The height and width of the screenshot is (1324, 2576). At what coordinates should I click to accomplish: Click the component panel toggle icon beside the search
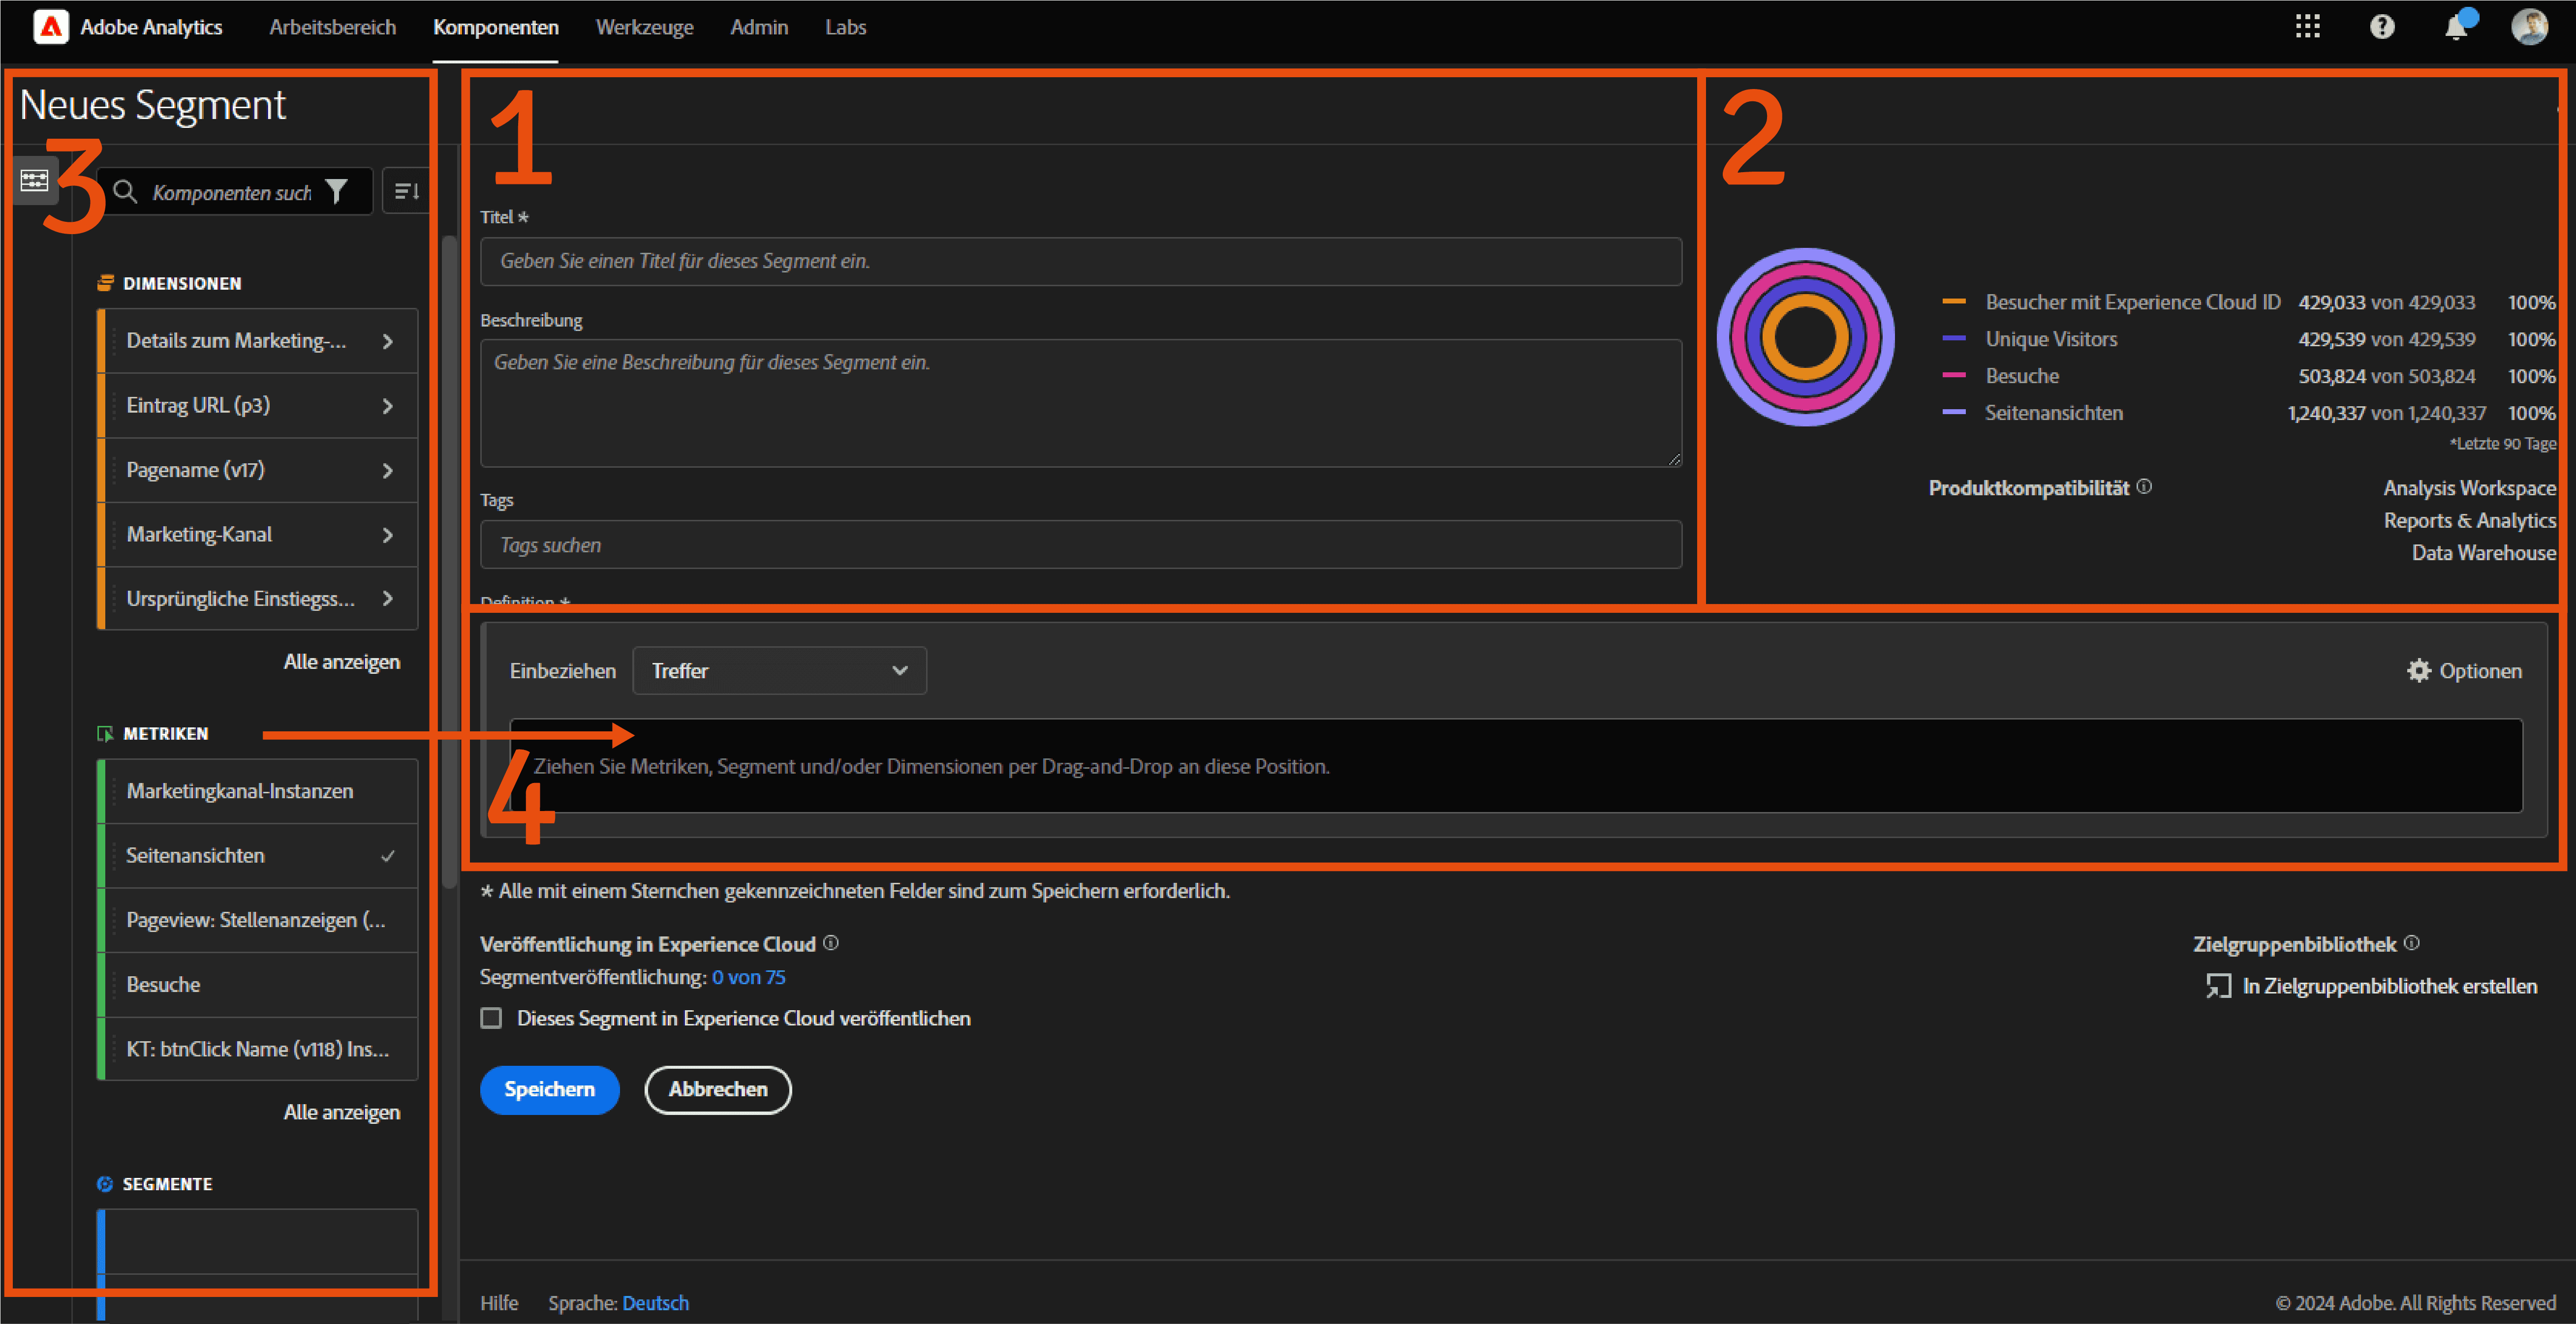(34, 181)
